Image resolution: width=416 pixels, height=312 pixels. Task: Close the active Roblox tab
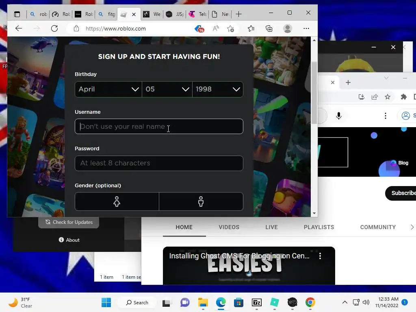pos(134,14)
